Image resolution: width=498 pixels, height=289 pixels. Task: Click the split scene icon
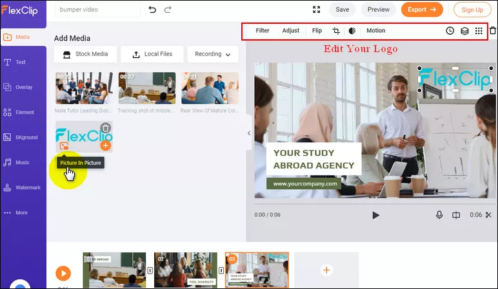(x=456, y=215)
